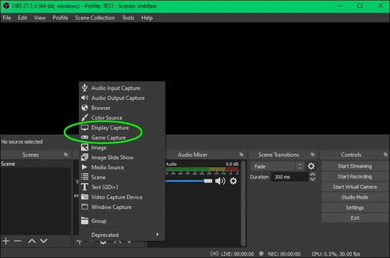Add Video Capture Device source
The width and height of the screenshot is (390, 258).
[x=122, y=197]
